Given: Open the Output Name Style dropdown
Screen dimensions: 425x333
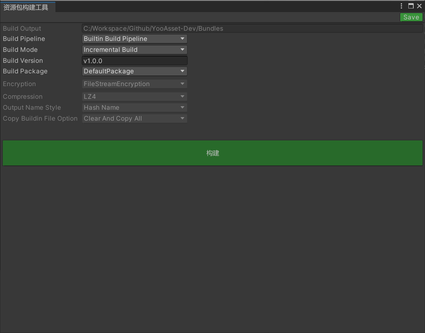Looking at the screenshot, I should (135, 108).
